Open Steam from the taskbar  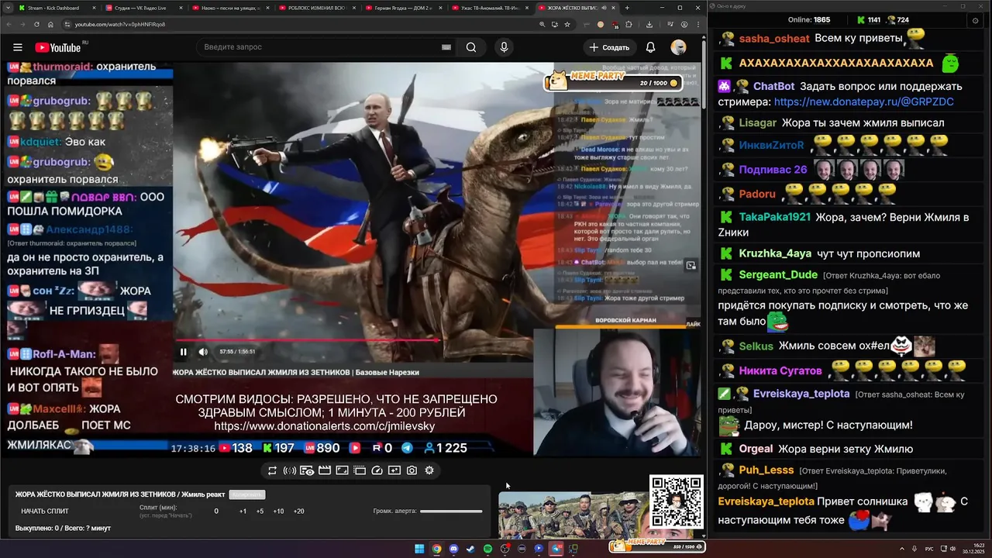(x=470, y=549)
